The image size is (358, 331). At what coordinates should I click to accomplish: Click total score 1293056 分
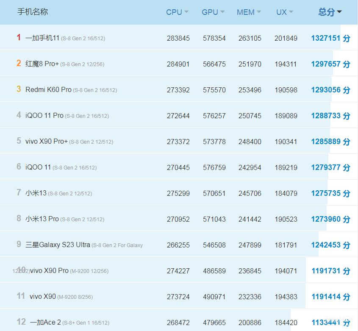330,89
